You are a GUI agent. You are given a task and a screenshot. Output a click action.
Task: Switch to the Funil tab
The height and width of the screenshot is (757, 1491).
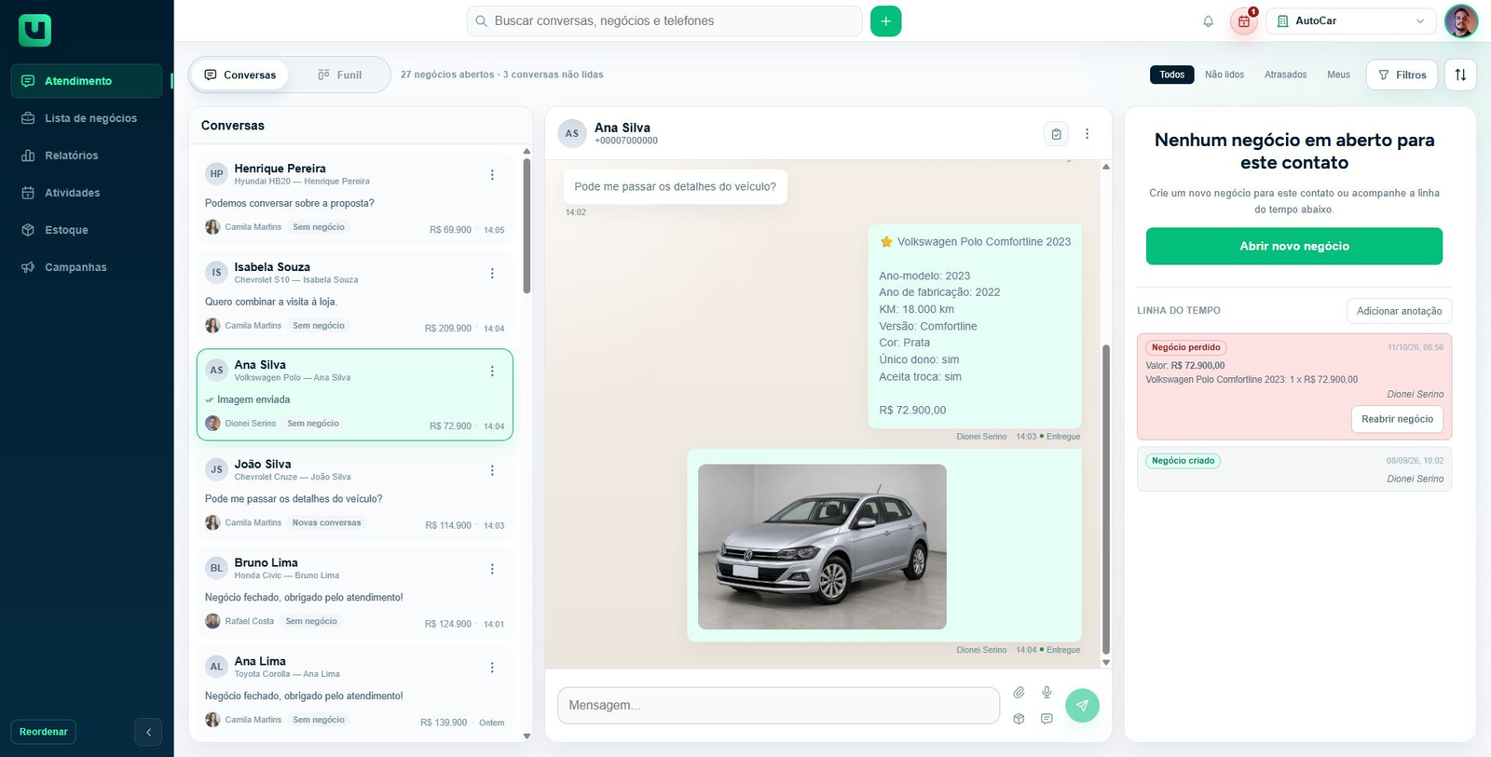[x=339, y=74]
